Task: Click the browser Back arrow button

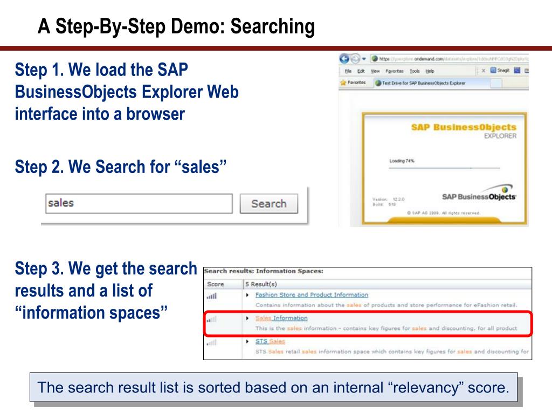Action: [x=344, y=59]
